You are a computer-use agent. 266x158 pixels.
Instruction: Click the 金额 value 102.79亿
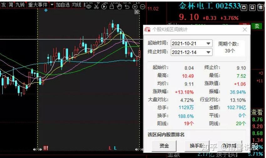point(237,107)
